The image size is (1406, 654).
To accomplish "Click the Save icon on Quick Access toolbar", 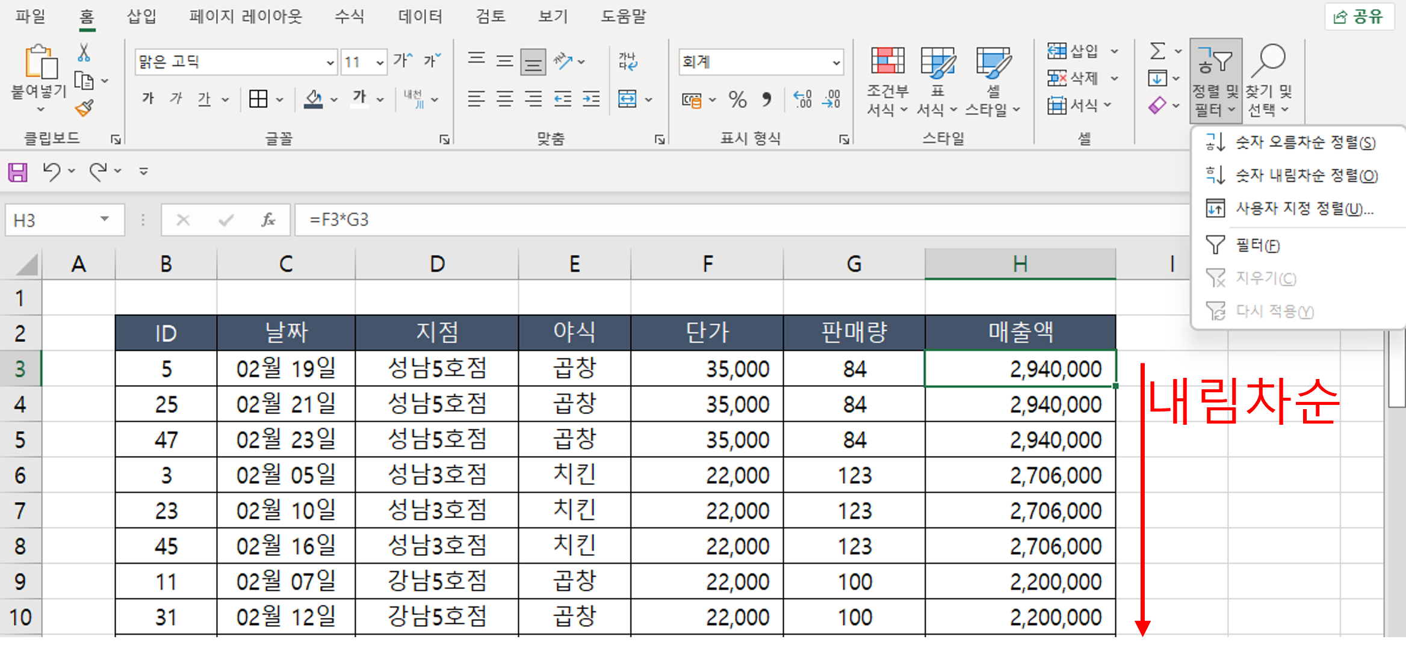I will (x=17, y=171).
